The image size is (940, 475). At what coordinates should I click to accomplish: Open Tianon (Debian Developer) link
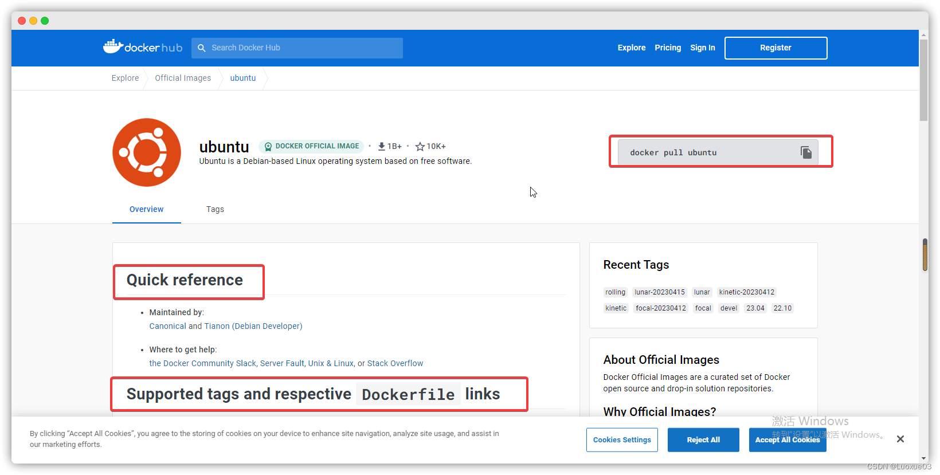coord(253,326)
